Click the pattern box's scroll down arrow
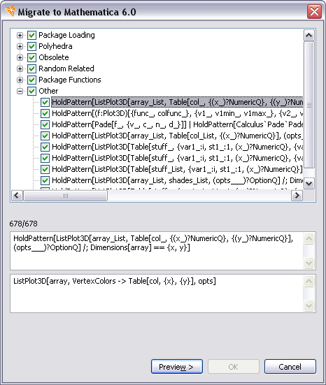326x385 pixels. [309, 263]
